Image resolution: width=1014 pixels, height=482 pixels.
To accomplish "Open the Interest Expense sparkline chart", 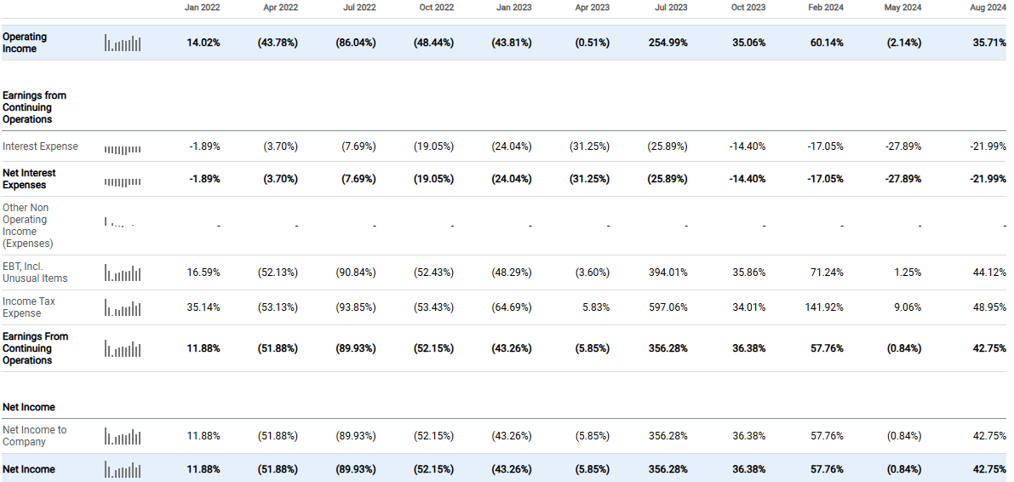I will (123, 149).
